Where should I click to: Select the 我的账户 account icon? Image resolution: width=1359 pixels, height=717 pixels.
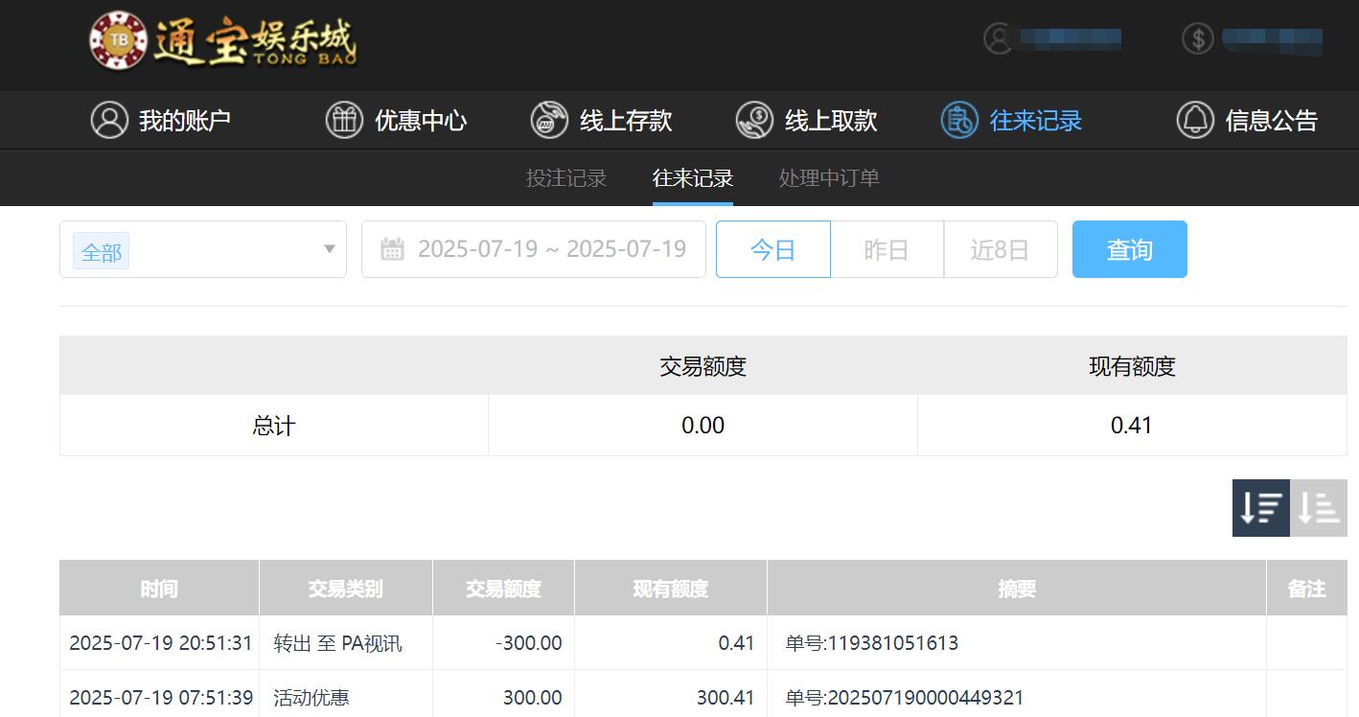click(x=108, y=120)
